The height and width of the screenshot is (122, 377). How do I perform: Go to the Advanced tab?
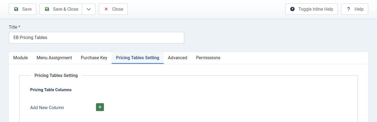pos(178,58)
